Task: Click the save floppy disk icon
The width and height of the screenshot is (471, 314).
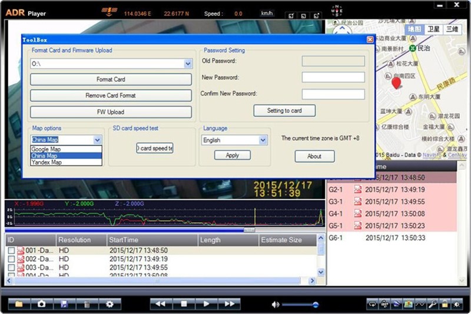Action: [64, 304]
